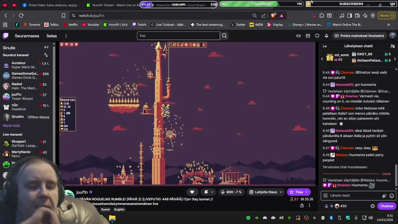Select the Suomi language tag
Screen dimensions: 398x224
(105, 209)
